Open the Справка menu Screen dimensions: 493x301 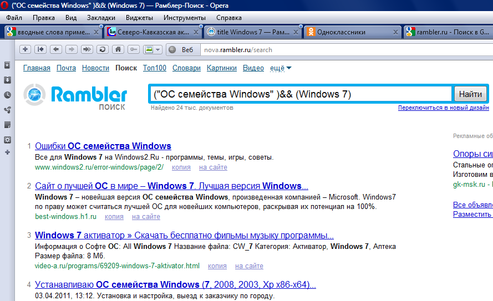[229, 18]
